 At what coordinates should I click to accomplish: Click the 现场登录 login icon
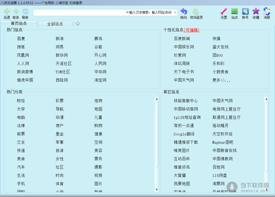[x=196, y=11]
